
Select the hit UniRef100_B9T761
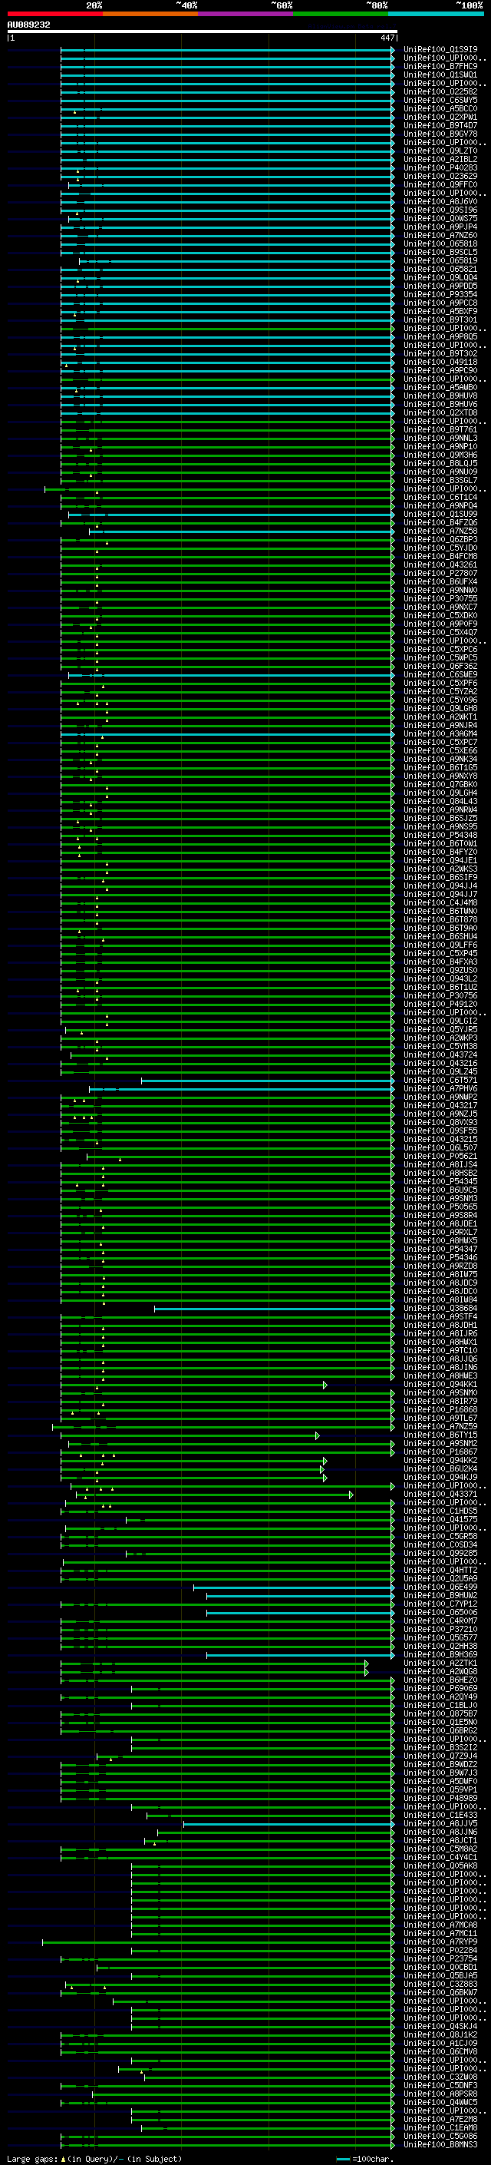coord(440,429)
